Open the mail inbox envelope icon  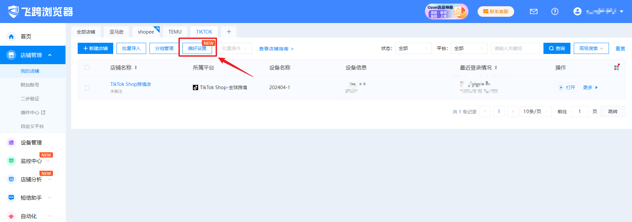534,12
